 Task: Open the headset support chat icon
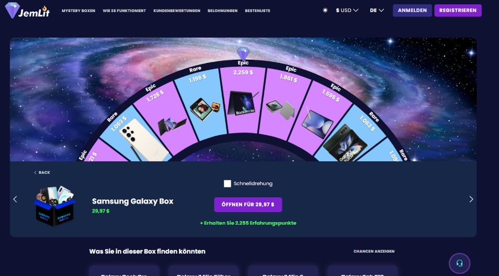[459, 263]
